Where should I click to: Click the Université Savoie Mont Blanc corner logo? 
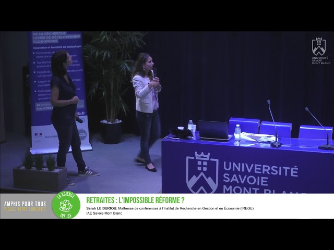coord(321,51)
